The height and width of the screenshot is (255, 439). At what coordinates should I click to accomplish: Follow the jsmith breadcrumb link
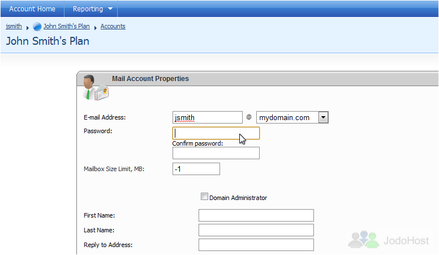click(x=14, y=26)
